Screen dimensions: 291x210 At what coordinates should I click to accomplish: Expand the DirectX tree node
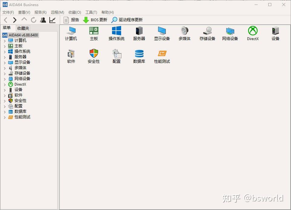tap(5, 84)
